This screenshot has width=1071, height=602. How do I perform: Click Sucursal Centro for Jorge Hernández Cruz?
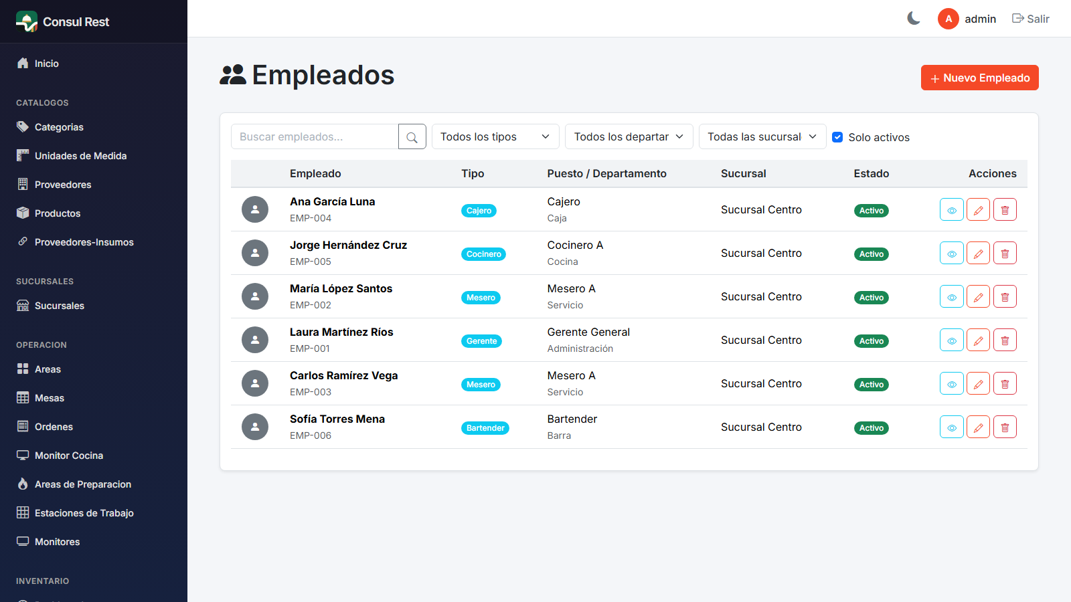(761, 253)
